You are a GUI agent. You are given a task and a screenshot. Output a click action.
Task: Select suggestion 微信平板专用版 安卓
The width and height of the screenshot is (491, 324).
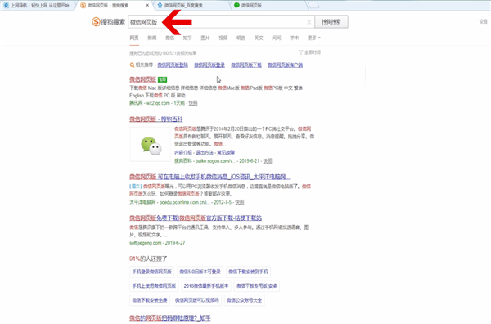click(256, 286)
